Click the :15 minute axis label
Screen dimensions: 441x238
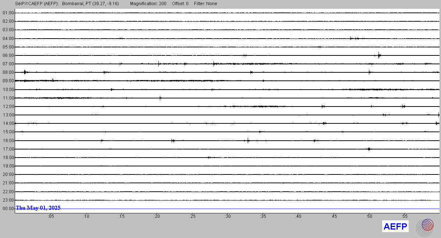click(121, 217)
